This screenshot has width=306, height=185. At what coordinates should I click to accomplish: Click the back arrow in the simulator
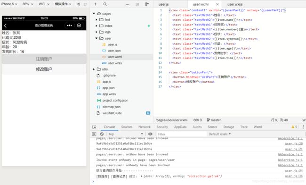coord(6,25)
